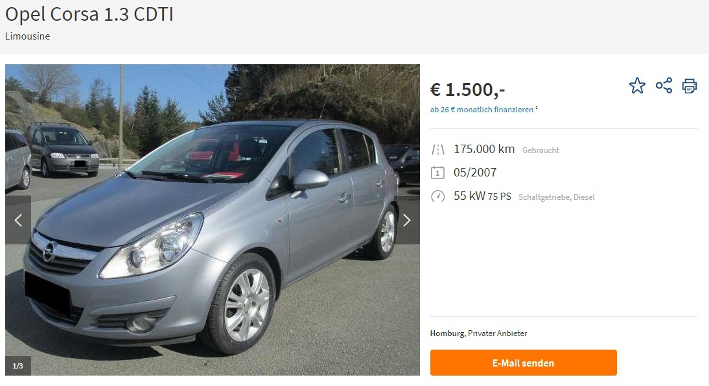
Task: Click the speedometer power icon
Action: (x=437, y=197)
